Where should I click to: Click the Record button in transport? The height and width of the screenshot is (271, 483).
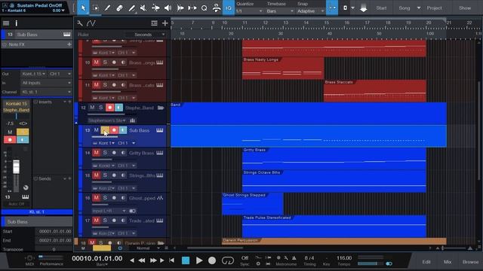212,260
